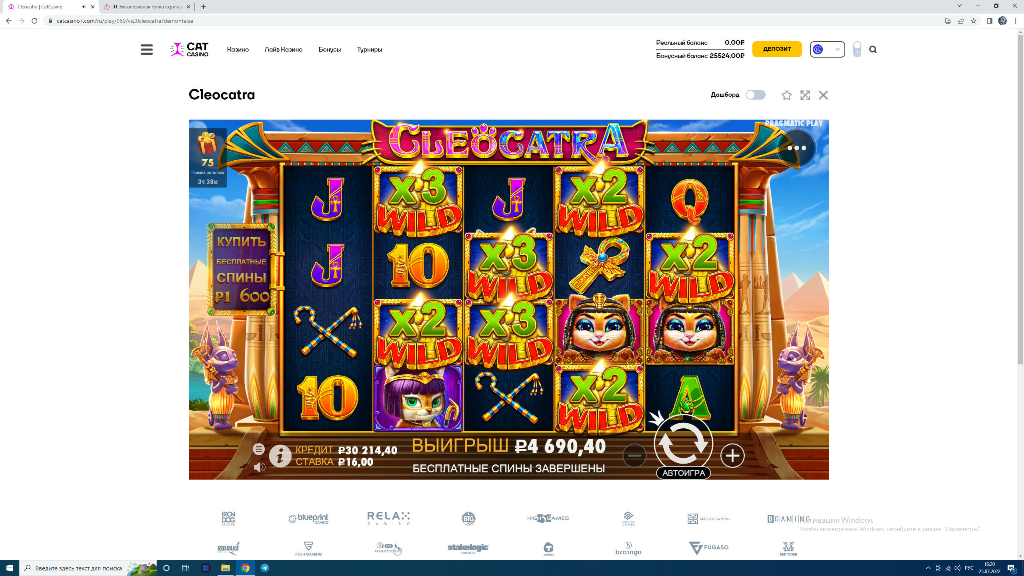The width and height of the screenshot is (1024, 576).
Task: Click the gift prize drop widget
Action: pos(208,158)
